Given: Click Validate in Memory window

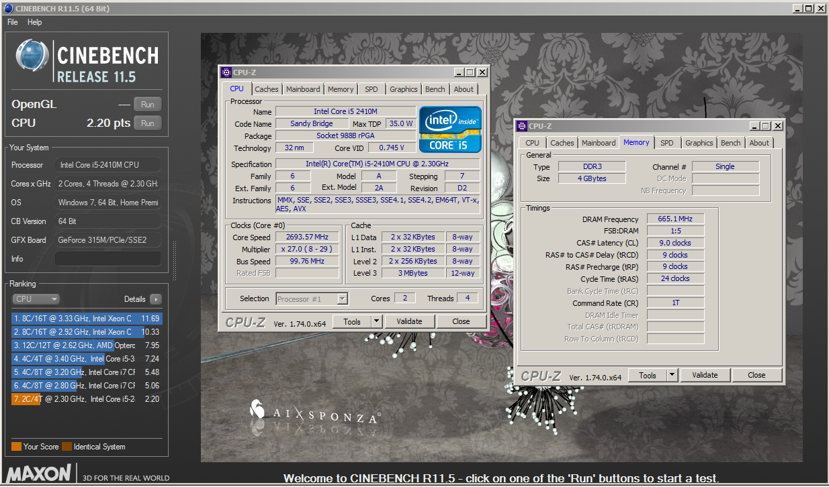Looking at the screenshot, I should 705,375.
